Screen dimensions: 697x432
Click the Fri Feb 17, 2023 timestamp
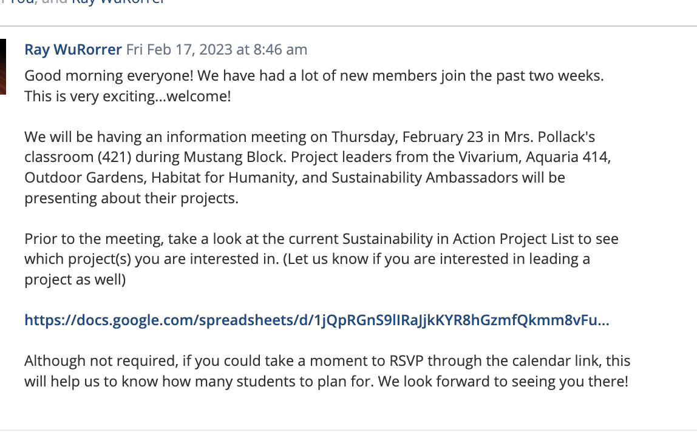(216, 50)
